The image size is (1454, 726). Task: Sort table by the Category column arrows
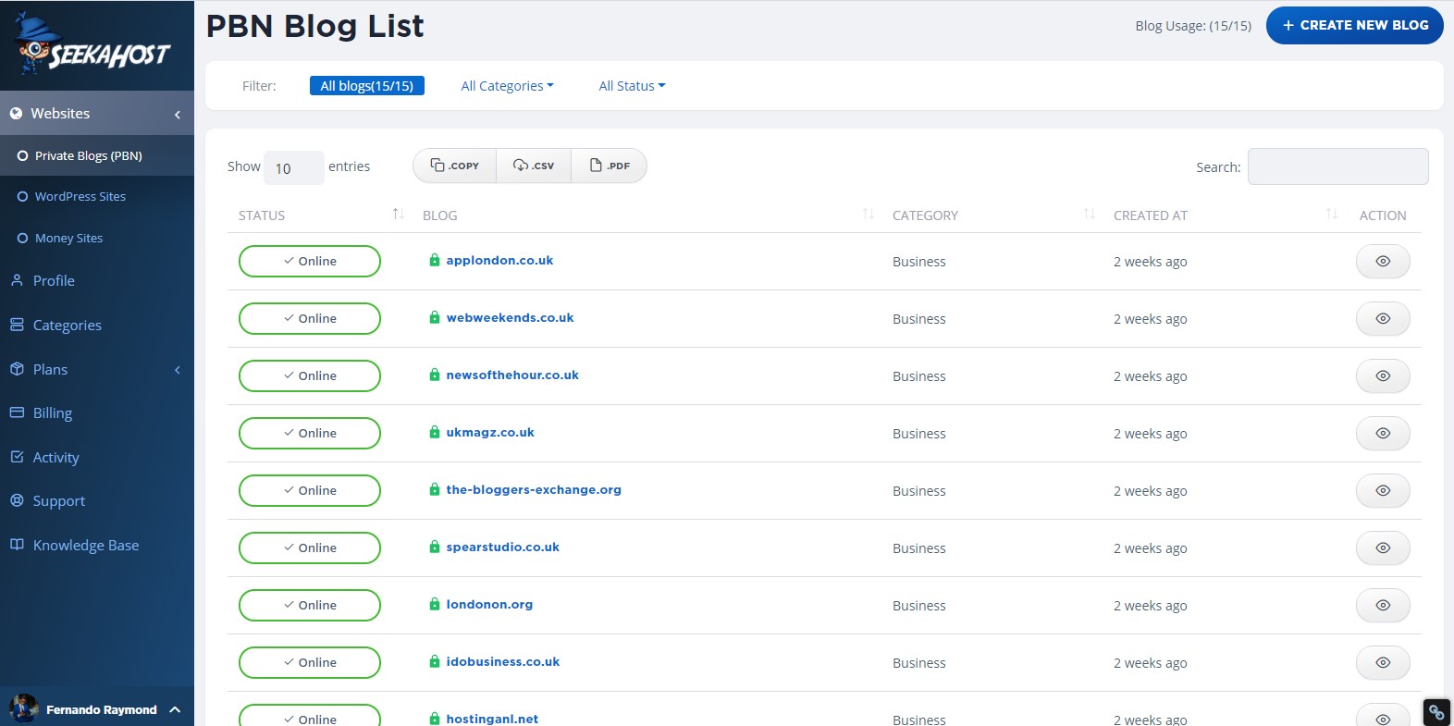pyautogui.click(x=1090, y=215)
